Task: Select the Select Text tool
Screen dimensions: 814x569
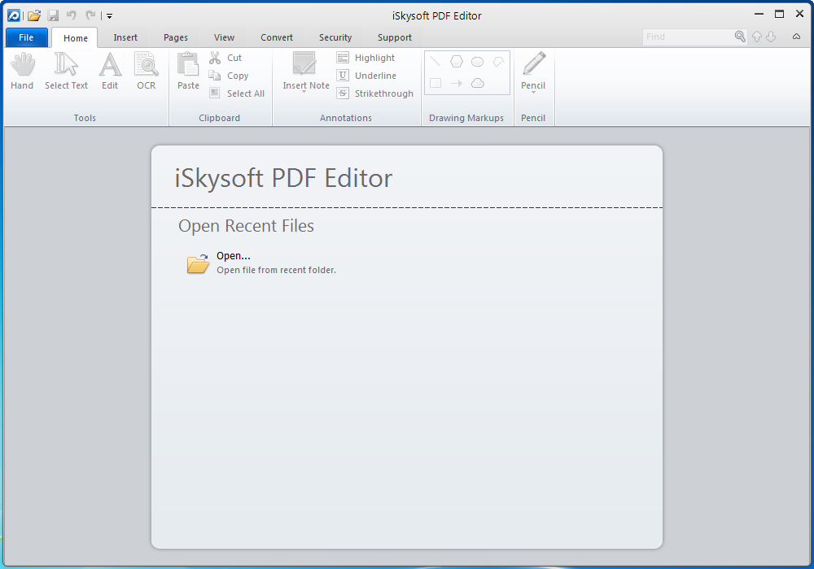Action: click(66, 69)
